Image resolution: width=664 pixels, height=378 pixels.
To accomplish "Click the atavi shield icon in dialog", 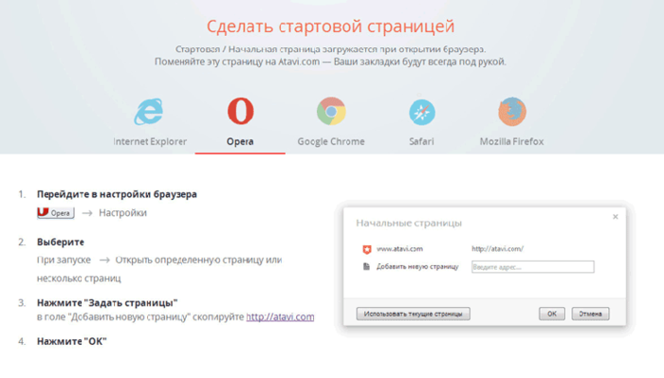I will [x=367, y=249].
